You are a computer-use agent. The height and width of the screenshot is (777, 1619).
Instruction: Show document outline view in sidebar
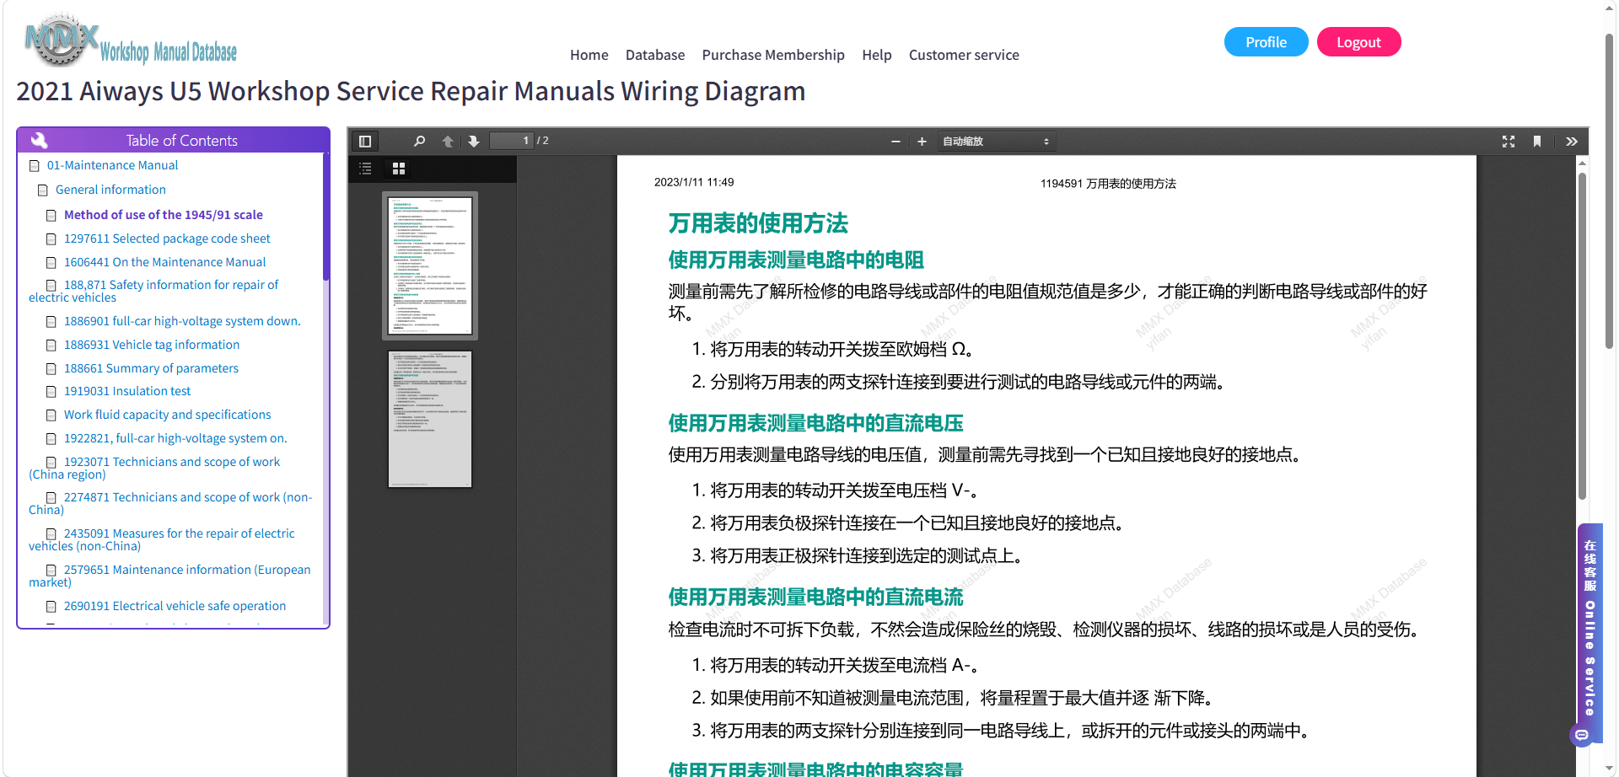[365, 169]
